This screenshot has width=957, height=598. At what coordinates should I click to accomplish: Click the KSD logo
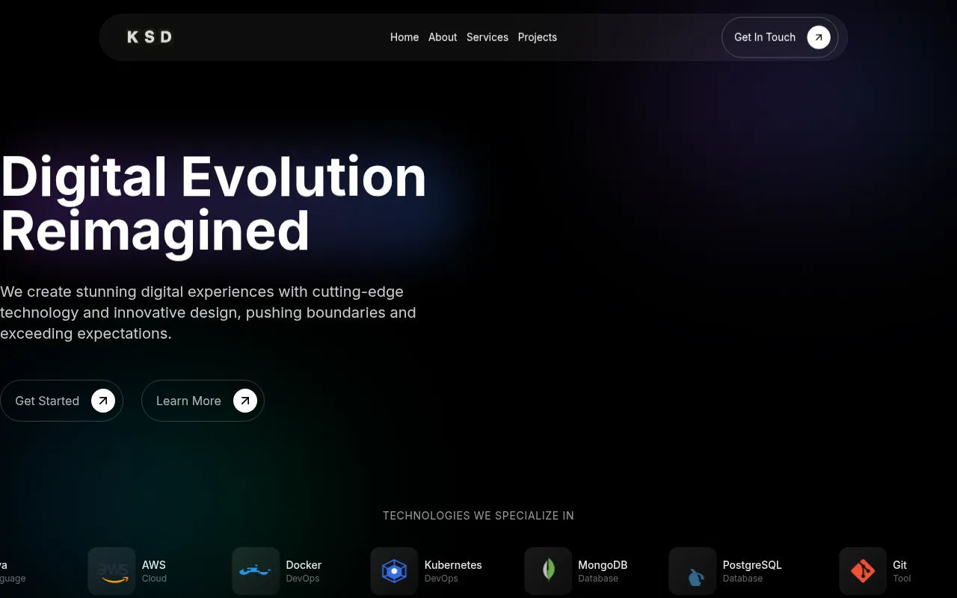(x=150, y=37)
